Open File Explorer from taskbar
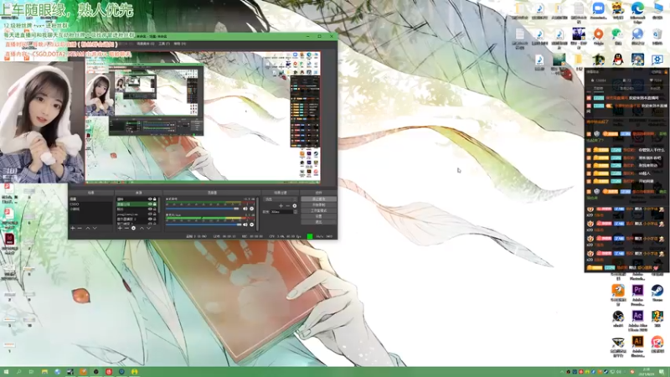The width and height of the screenshot is (670, 377). coord(44,372)
